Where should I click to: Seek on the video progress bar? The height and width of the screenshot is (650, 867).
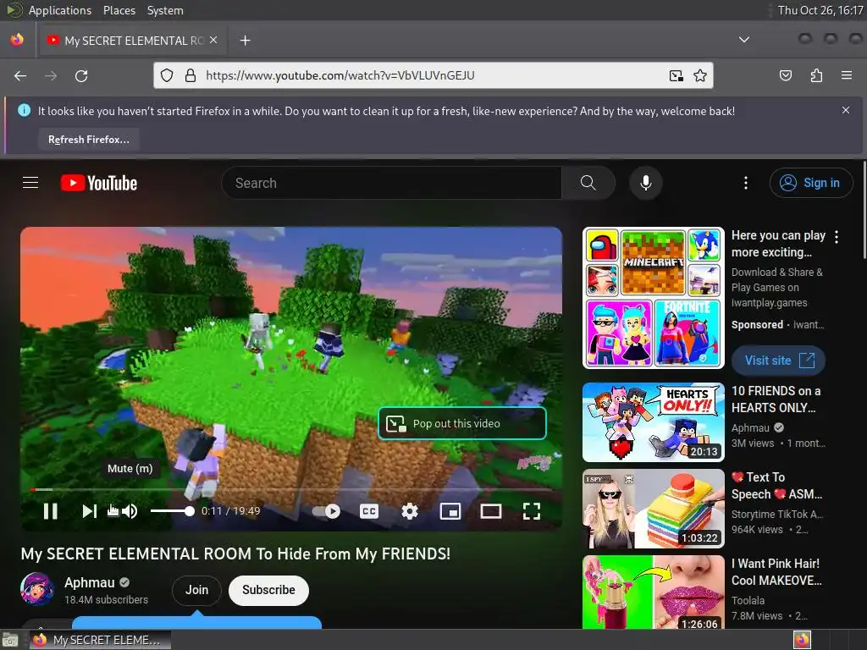pyautogui.click(x=291, y=490)
